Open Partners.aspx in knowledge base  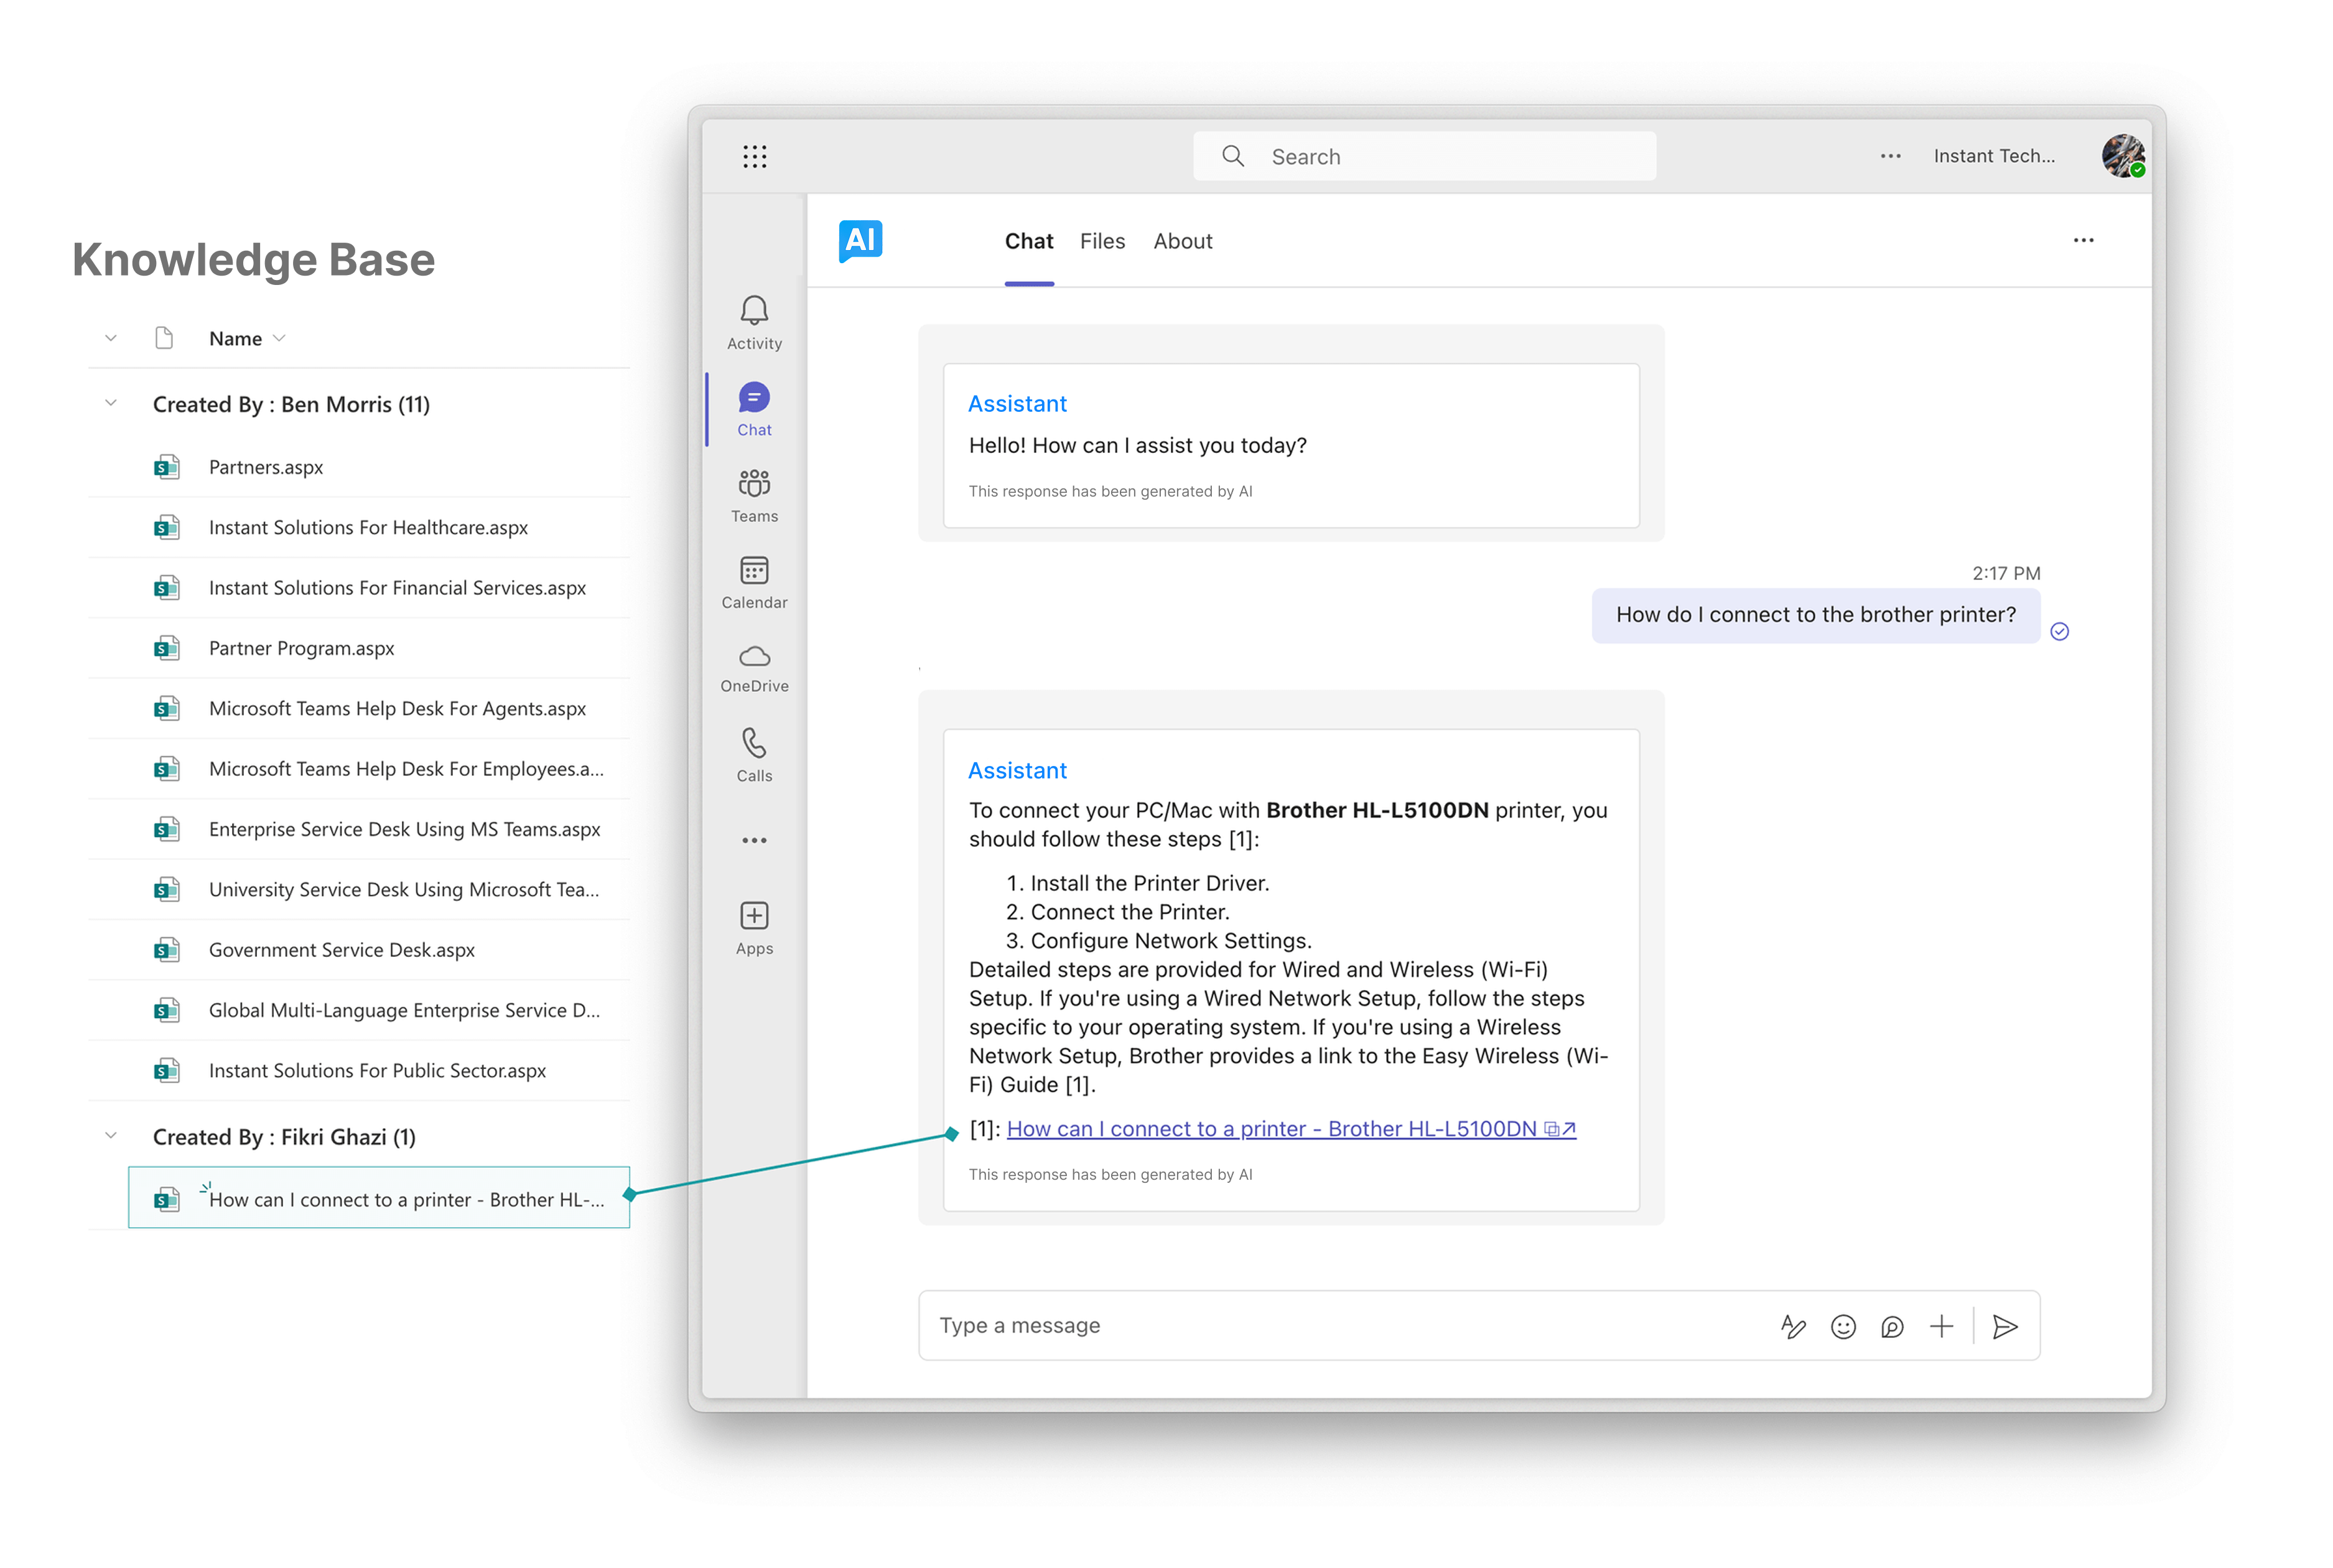pyautogui.click(x=266, y=467)
